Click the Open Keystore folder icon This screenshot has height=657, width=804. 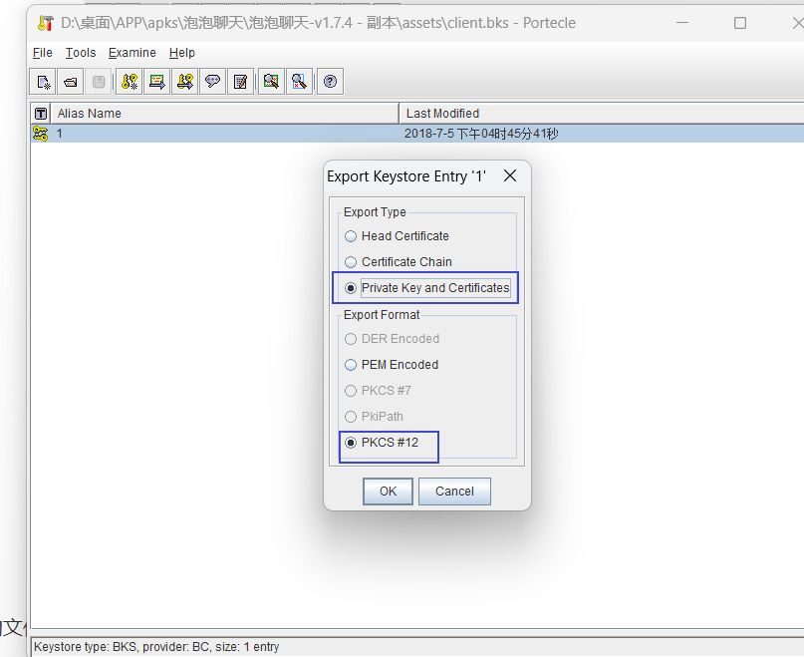(x=71, y=82)
